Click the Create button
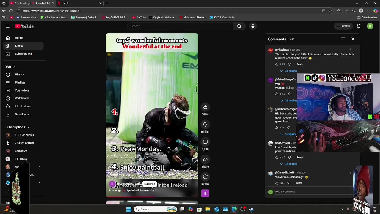The image size is (380, 214). point(343,26)
